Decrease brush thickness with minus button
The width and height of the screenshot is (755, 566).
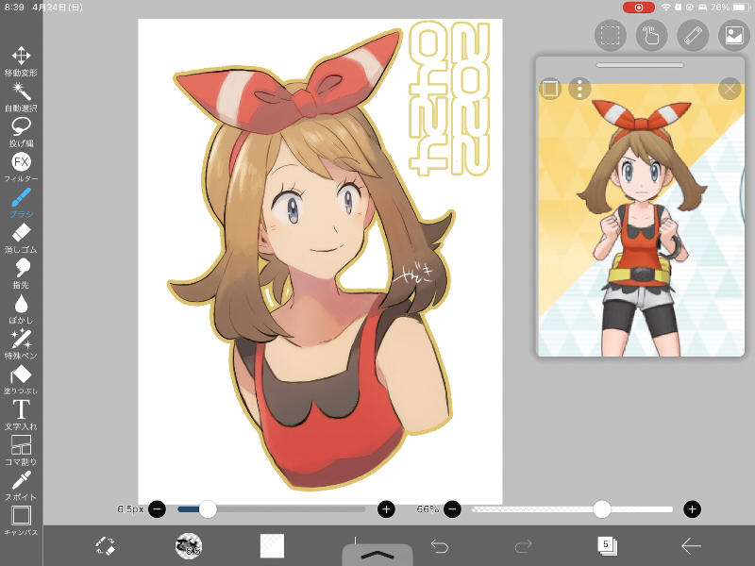(x=158, y=508)
